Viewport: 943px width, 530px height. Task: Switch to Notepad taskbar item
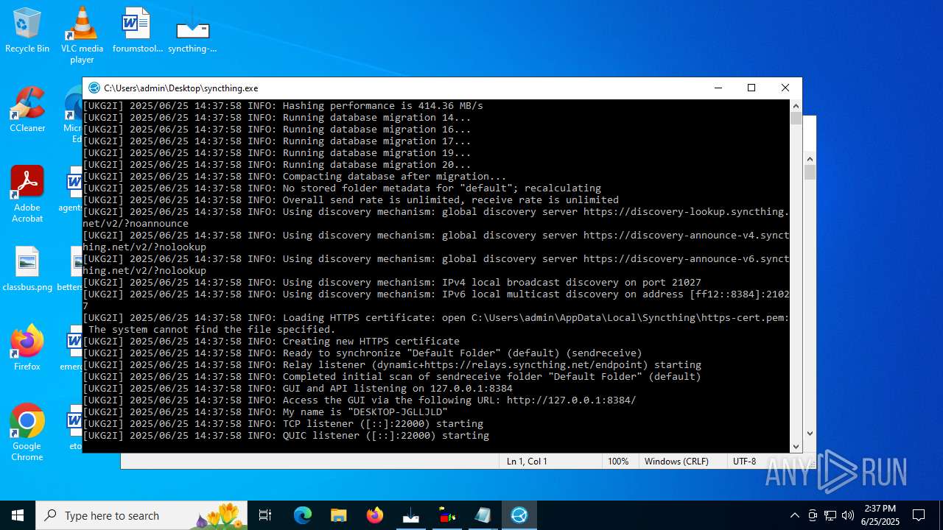(x=483, y=515)
